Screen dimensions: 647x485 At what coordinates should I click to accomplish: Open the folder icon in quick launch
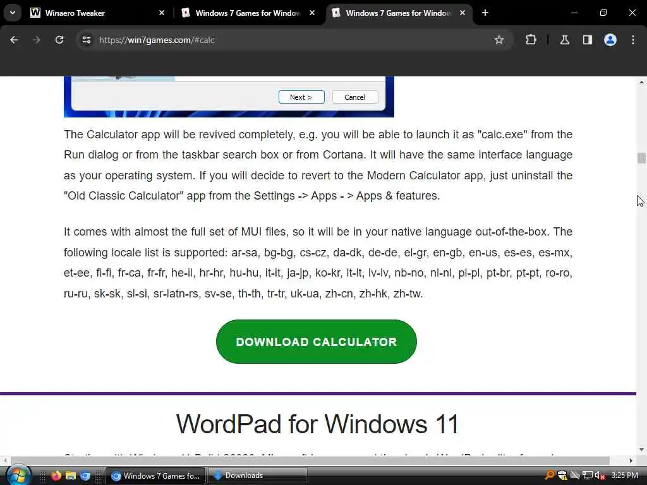point(71,476)
